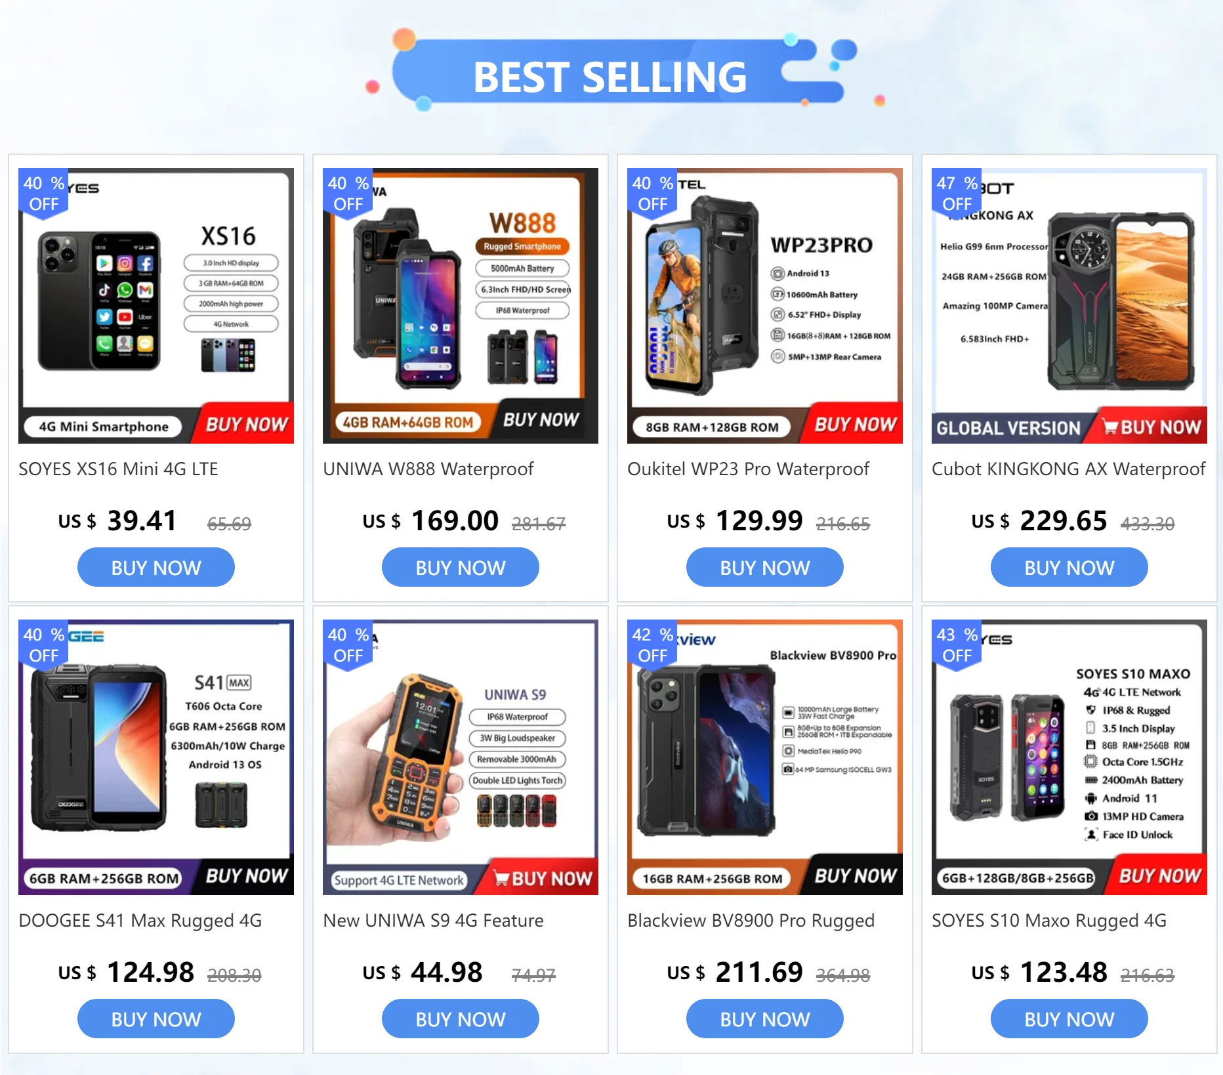Open the Blackview BV8900 Pro product image

point(765,757)
